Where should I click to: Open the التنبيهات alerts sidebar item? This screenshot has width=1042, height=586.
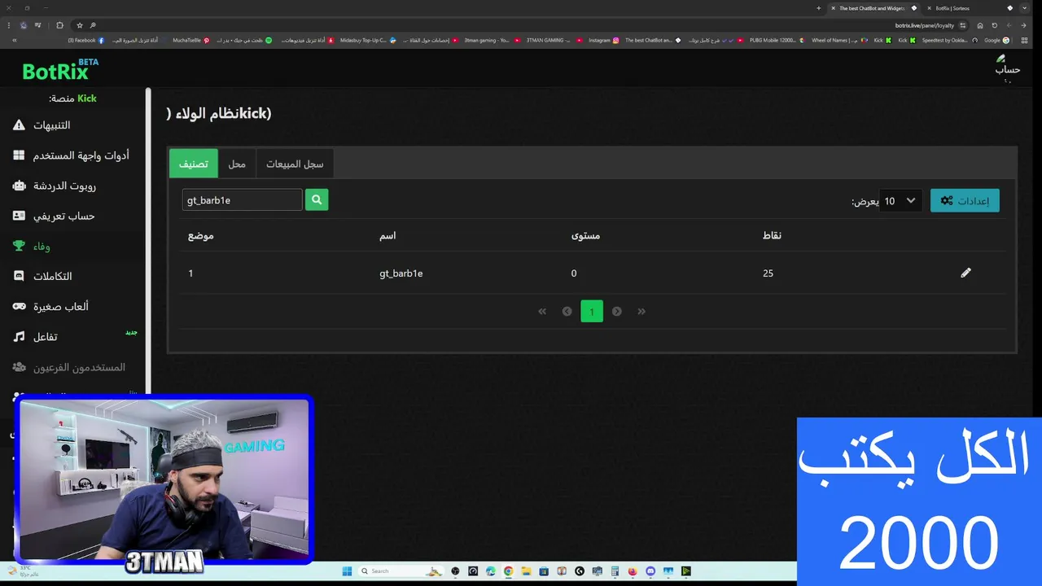pos(52,125)
